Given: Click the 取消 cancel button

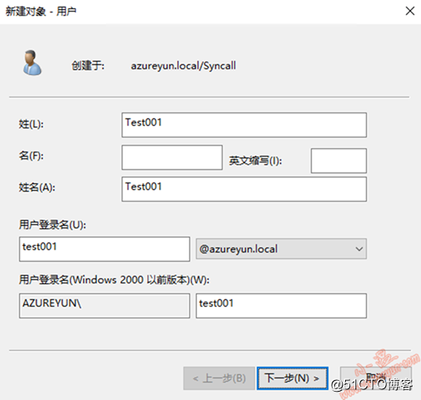Looking at the screenshot, I should (376, 378).
